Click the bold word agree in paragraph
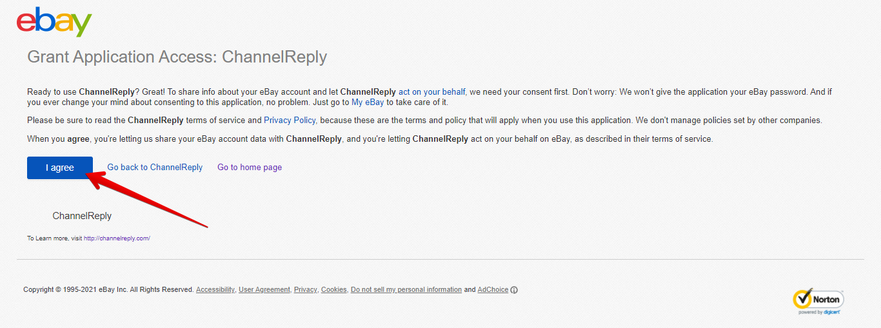The height and width of the screenshot is (328, 881). [79, 139]
